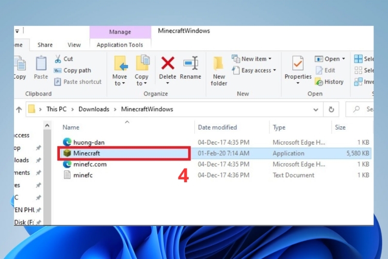
Task: Click the Copy path icon
Action: (x=57, y=70)
